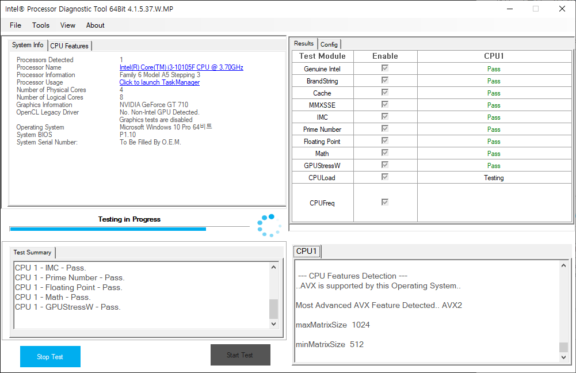
Task: Toggle the CPUFreq enable checkbox
Action: click(x=385, y=202)
